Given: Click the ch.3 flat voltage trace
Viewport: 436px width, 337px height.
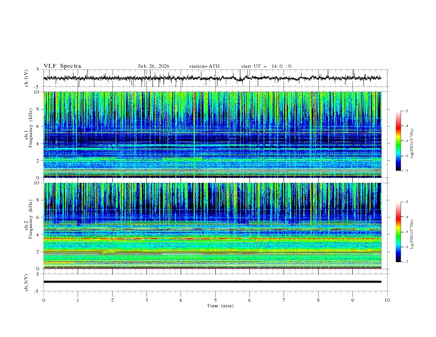Looking at the screenshot, I should pos(215,281).
